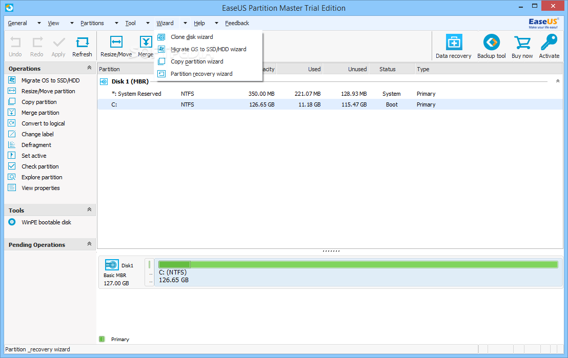Open the Feedback menu item
568x358 pixels.
coord(237,23)
